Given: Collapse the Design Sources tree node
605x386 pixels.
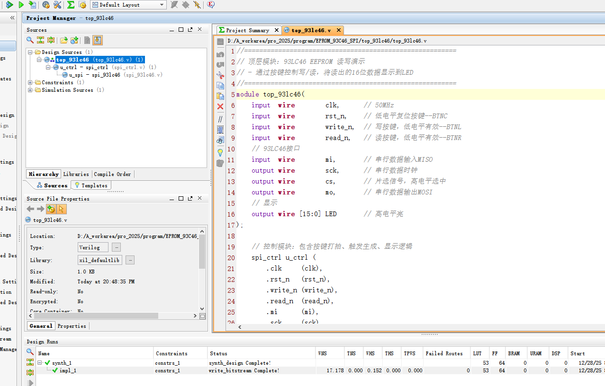Looking at the screenshot, I should [30, 52].
